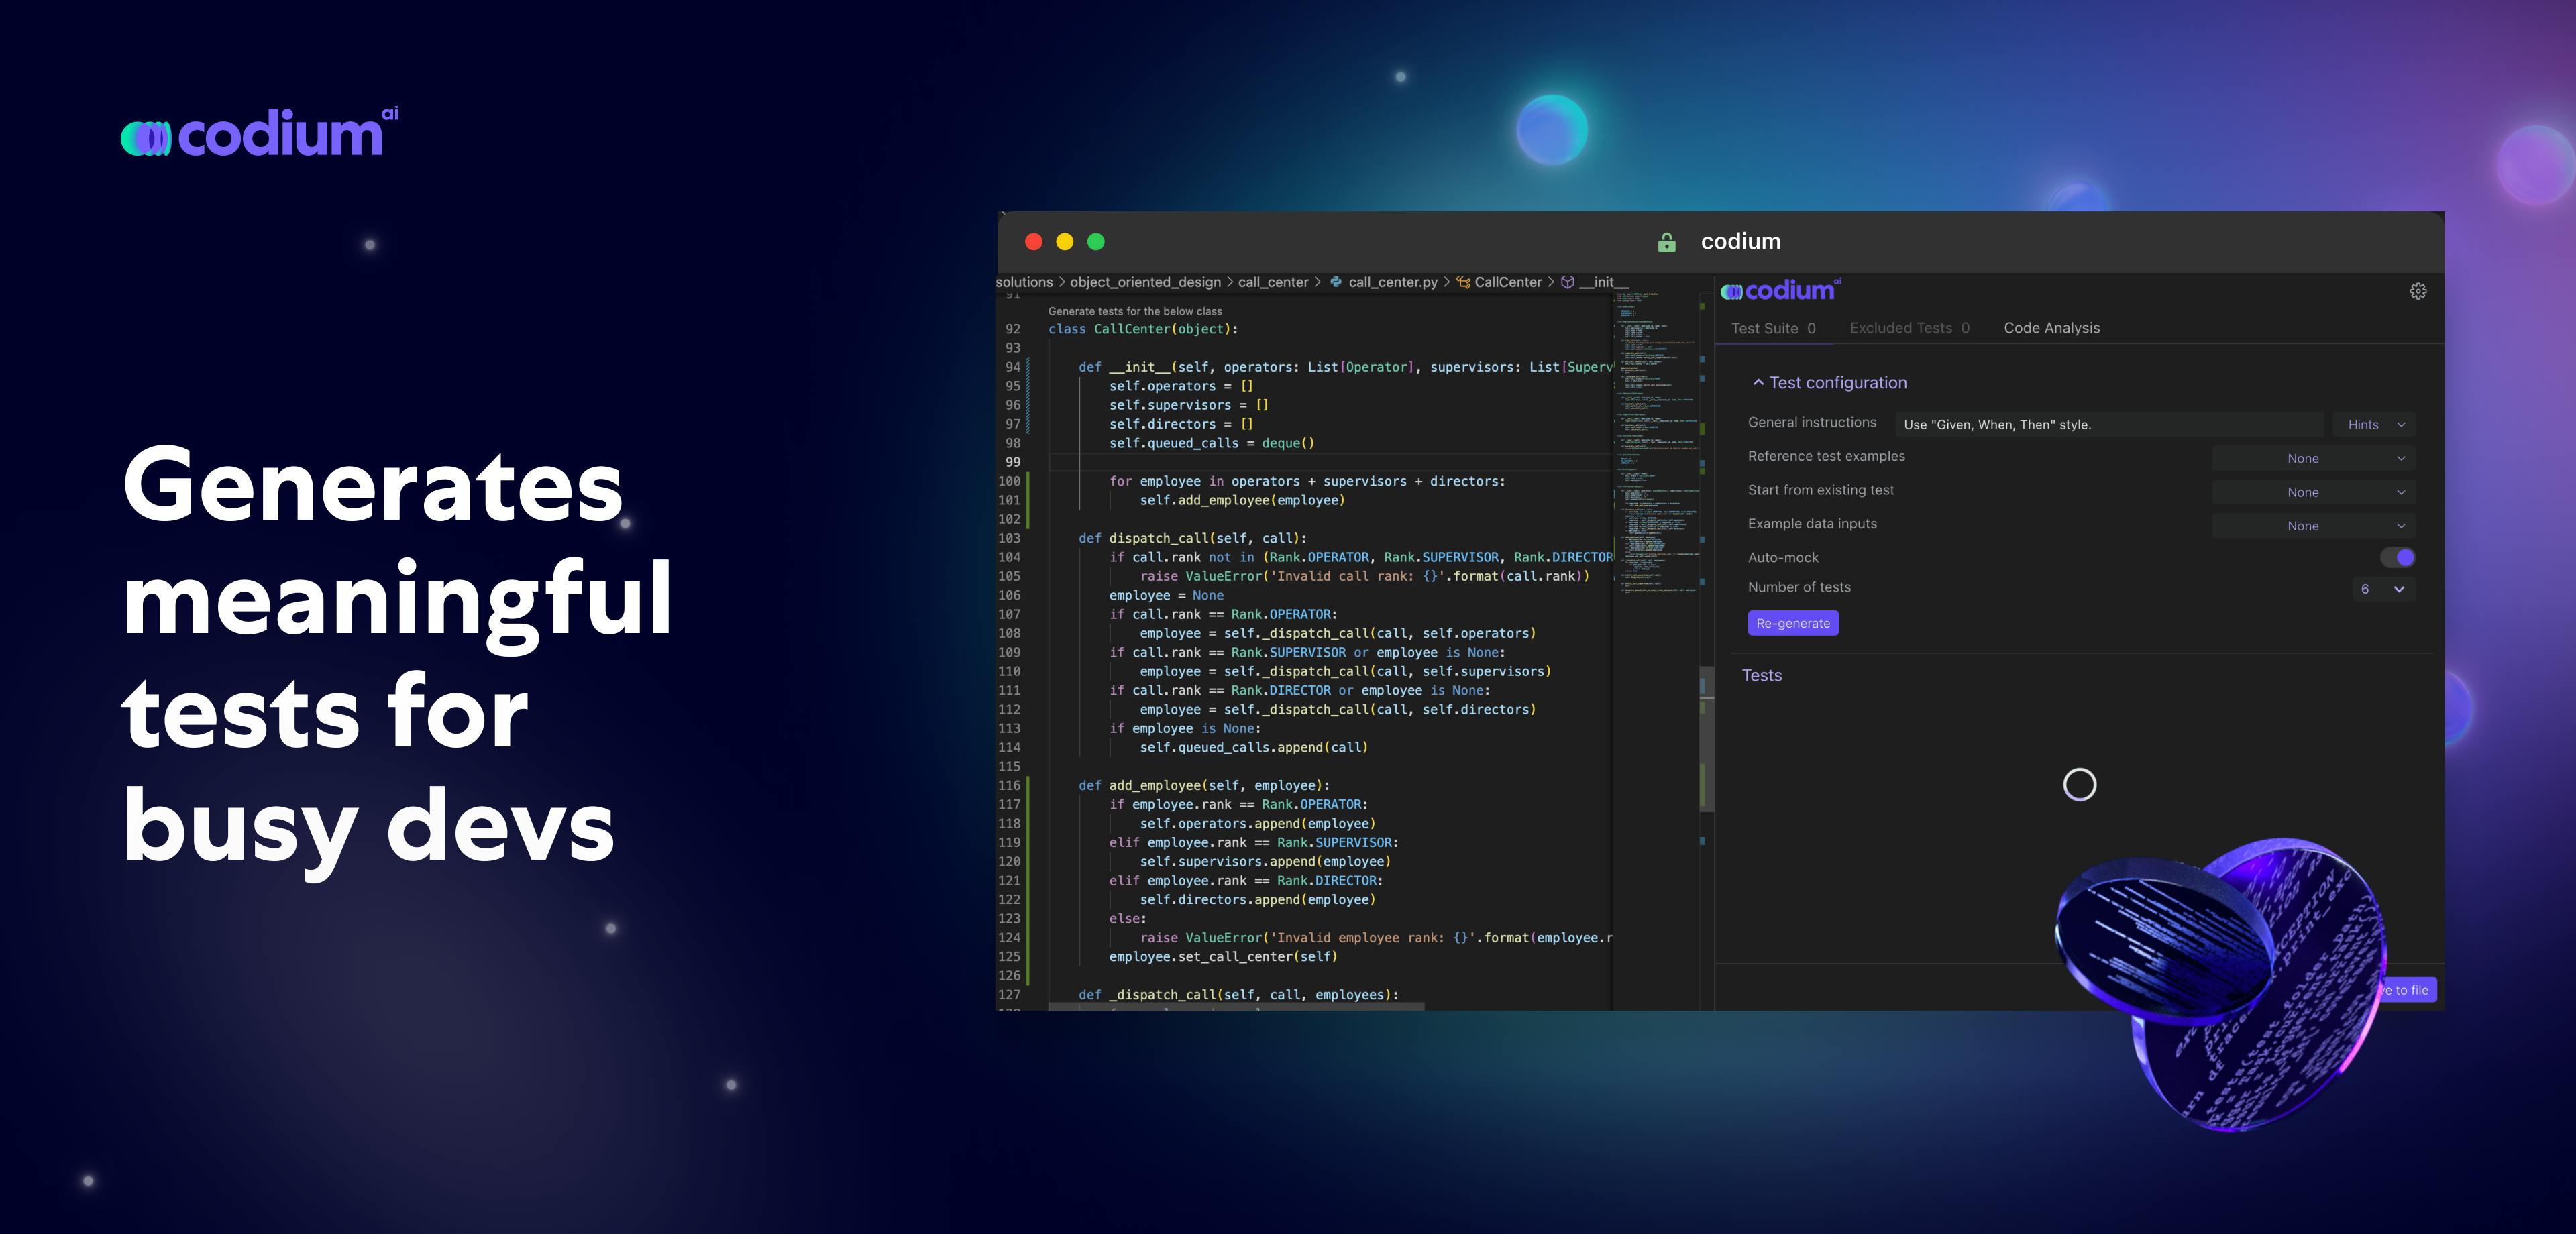Click the 'else:' code line

pyautogui.click(x=1128, y=918)
